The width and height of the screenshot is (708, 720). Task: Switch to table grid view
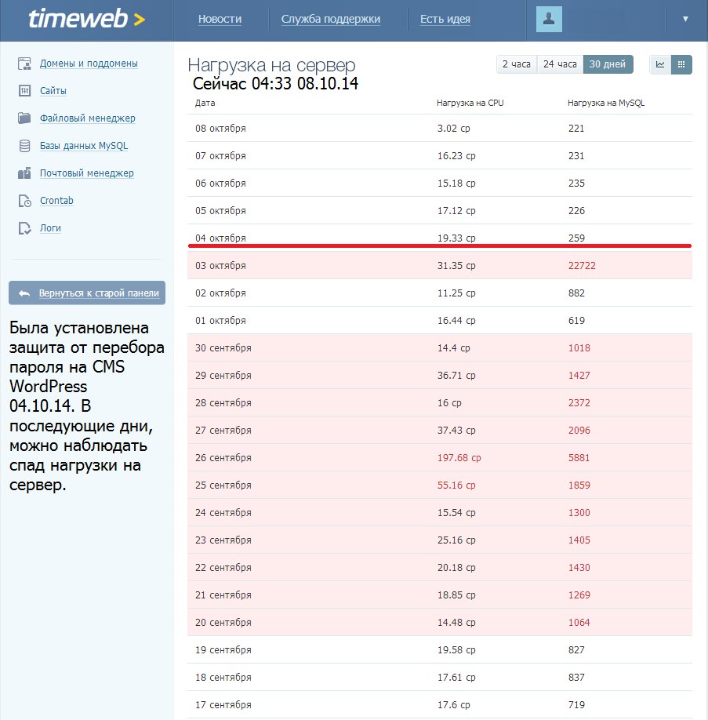(x=681, y=64)
